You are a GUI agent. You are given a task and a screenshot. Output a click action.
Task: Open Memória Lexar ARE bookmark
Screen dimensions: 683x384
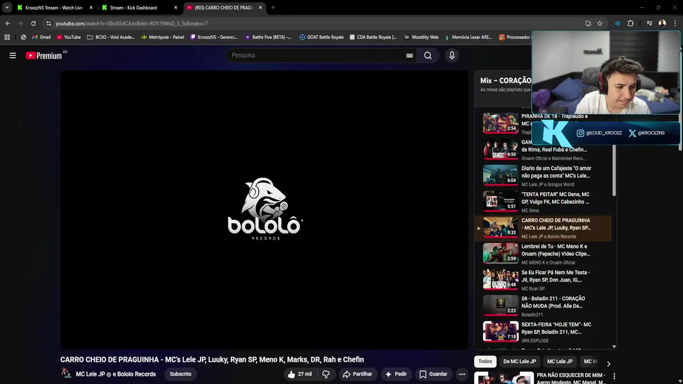(x=468, y=37)
